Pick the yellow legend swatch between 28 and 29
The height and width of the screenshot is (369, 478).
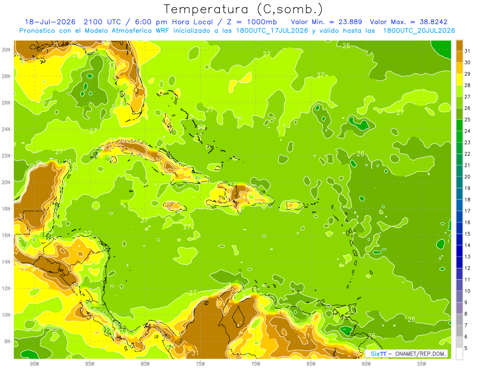pos(459,80)
